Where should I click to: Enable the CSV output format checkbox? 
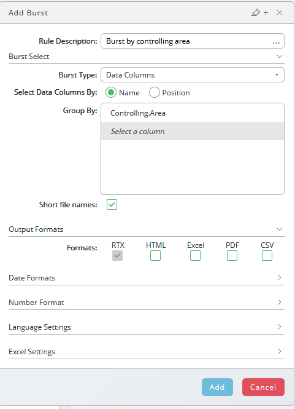pyautogui.click(x=267, y=256)
